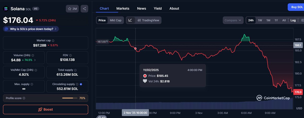Image resolution: width=304 pixels, height=118 pixels.
Task: Click the Vol 24h: $2.81B tooltip text
Action: tap(159, 81)
